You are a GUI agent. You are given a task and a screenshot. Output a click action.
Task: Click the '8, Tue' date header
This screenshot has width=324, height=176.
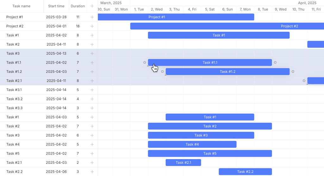click(x=263, y=9)
